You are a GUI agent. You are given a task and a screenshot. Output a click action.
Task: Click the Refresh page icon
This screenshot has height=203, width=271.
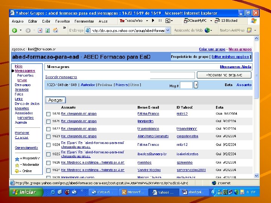click(x=47, y=30)
